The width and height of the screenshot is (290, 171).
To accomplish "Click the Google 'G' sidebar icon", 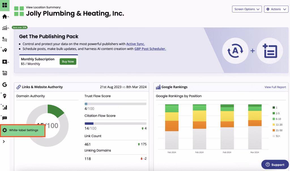I will [x=5, y=85].
